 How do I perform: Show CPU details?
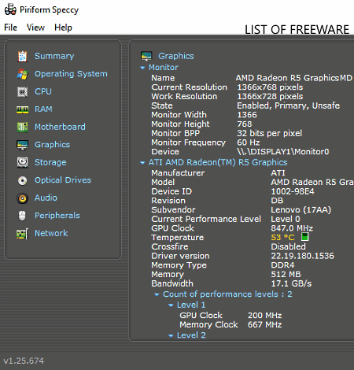click(x=43, y=91)
